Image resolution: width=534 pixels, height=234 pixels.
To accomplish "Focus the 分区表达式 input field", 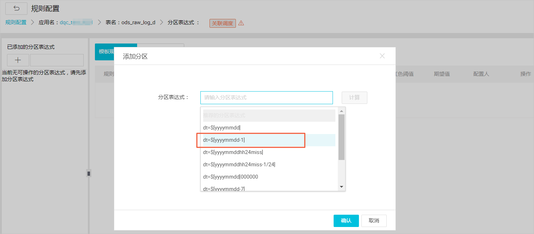I will pyautogui.click(x=266, y=98).
